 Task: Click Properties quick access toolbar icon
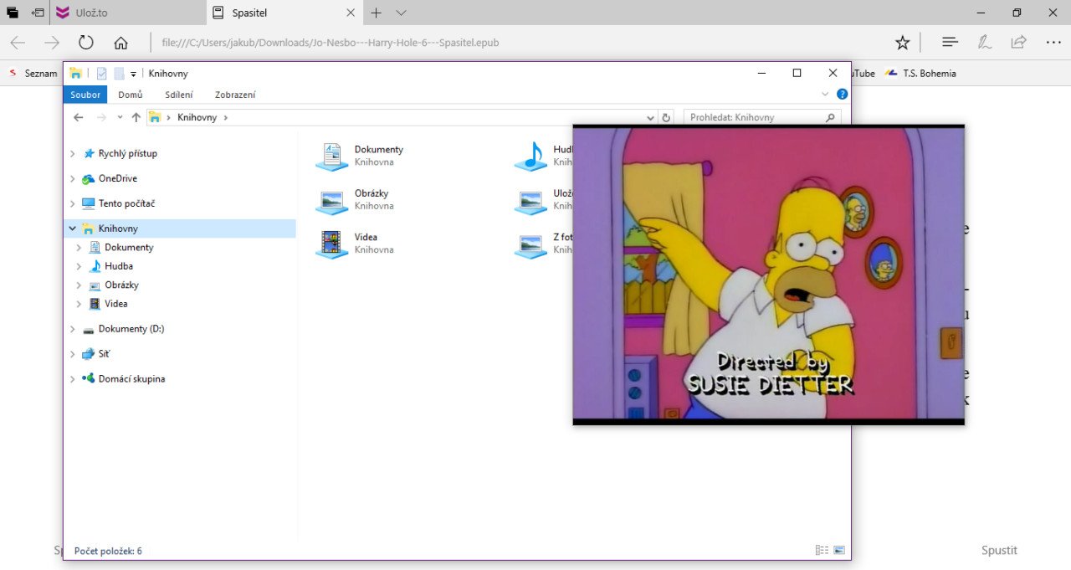(102, 74)
